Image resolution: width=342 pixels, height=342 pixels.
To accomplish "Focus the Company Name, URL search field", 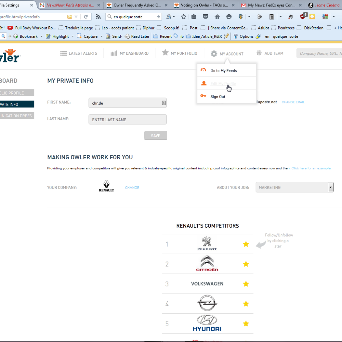I will [319, 53].
